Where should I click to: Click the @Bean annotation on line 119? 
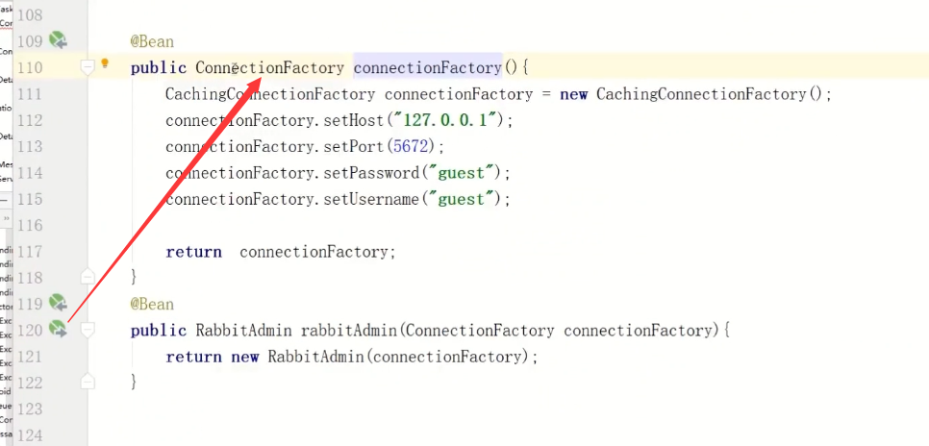[x=152, y=305]
